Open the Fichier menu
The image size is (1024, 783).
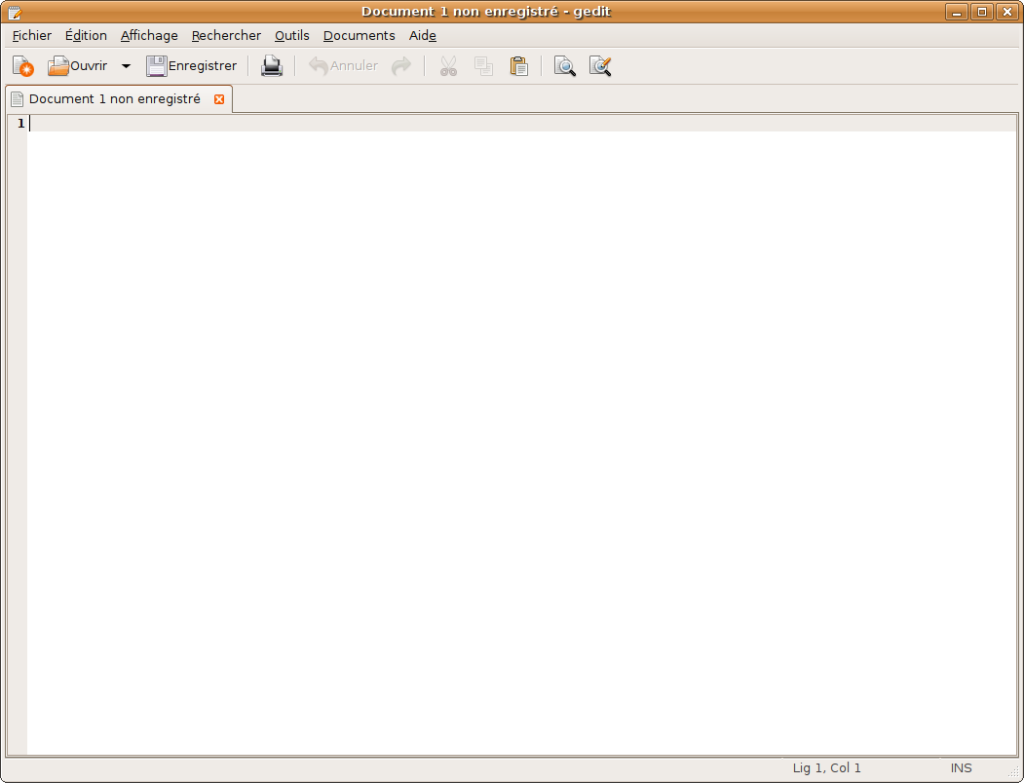(32, 35)
